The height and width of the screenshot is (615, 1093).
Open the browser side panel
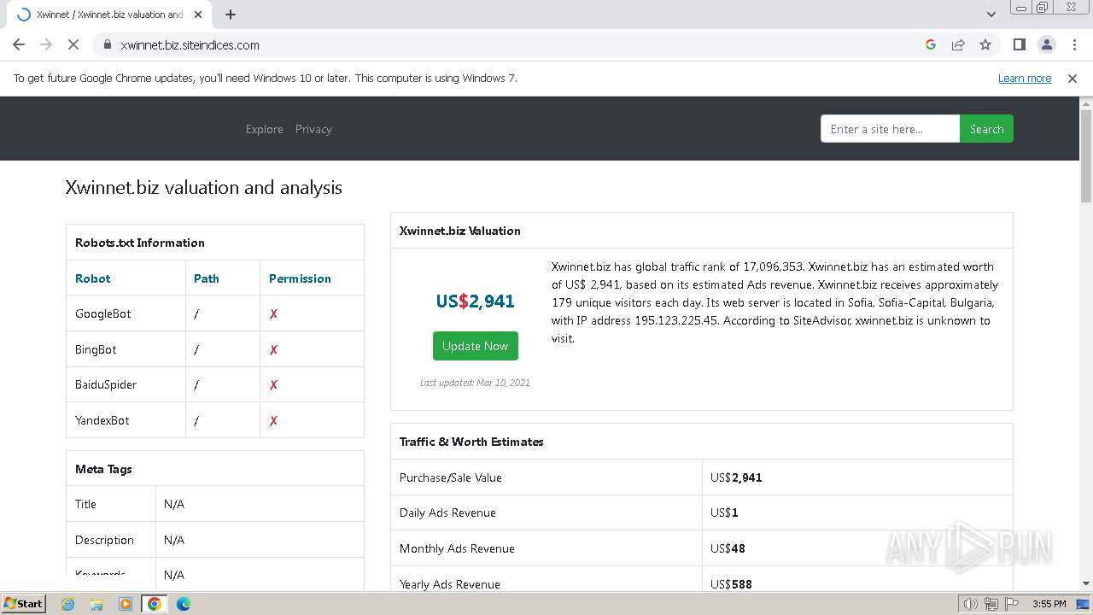click(1019, 44)
